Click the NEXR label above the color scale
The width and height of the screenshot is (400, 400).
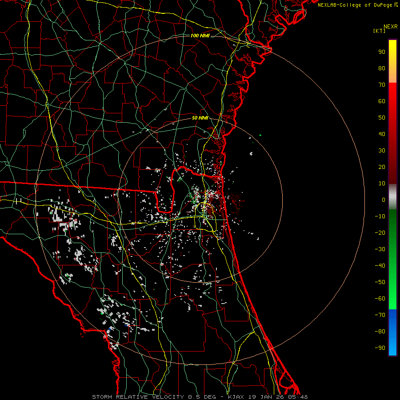[x=390, y=27]
